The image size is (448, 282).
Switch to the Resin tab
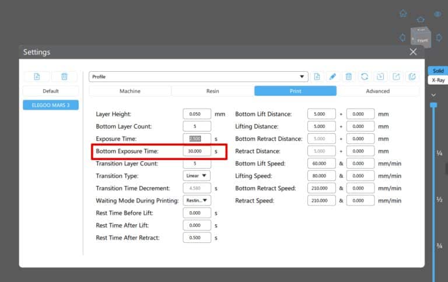click(x=212, y=91)
